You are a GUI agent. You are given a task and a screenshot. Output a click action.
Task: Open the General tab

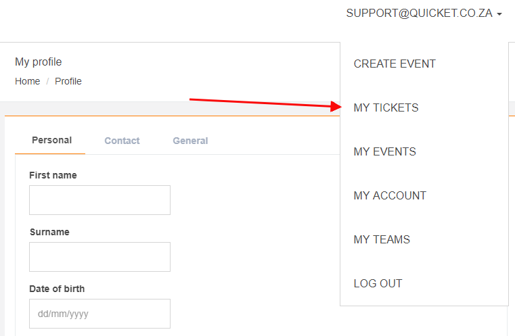[x=190, y=141]
